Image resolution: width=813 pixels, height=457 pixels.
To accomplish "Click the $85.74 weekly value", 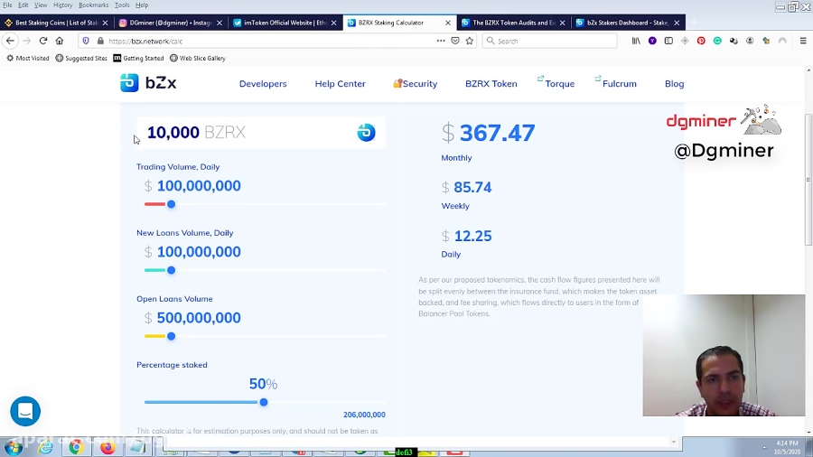I will pos(467,187).
